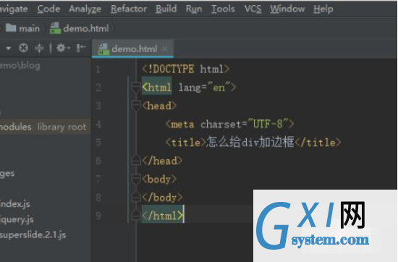Toggle fold at closing head tag
This screenshot has width=398, height=262.
(x=136, y=161)
